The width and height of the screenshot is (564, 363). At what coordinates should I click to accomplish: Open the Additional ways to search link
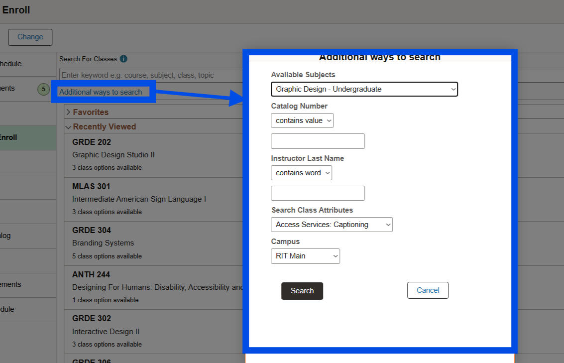[x=102, y=92]
